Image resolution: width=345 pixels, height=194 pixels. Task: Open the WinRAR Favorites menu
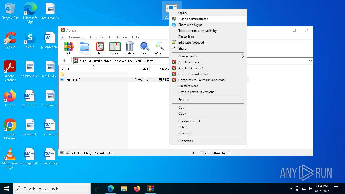pos(107,37)
